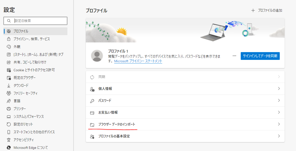The height and width of the screenshot is (151, 296).
Task: Click the システムとパフォーマンス laptop icon
Action: tap(9, 116)
